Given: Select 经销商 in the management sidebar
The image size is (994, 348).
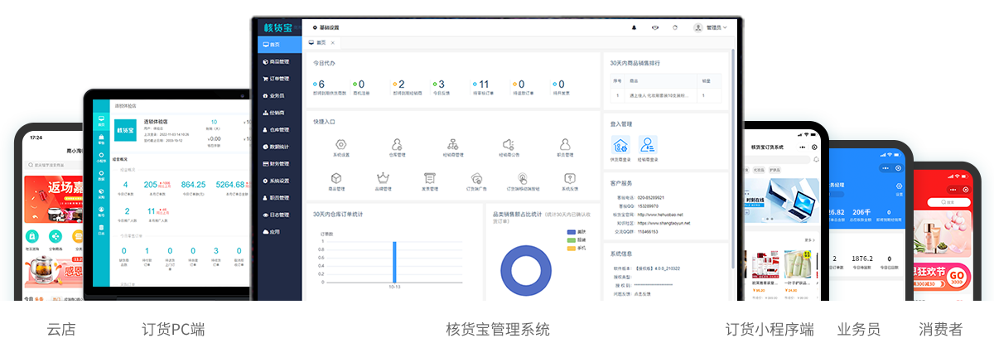Looking at the screenshot, I should coord(279,113).
